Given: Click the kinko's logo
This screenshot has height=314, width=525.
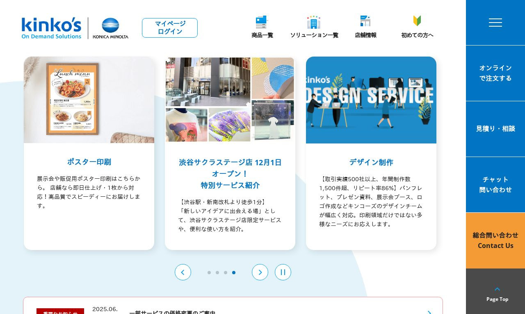Looking at the screenshot, I should 51,28.
